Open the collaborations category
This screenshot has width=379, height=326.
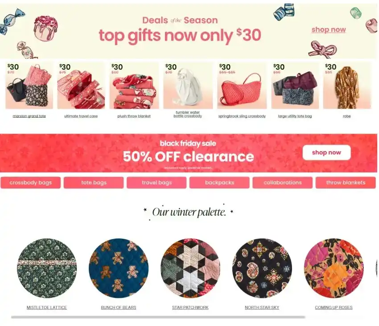(283, 182)
